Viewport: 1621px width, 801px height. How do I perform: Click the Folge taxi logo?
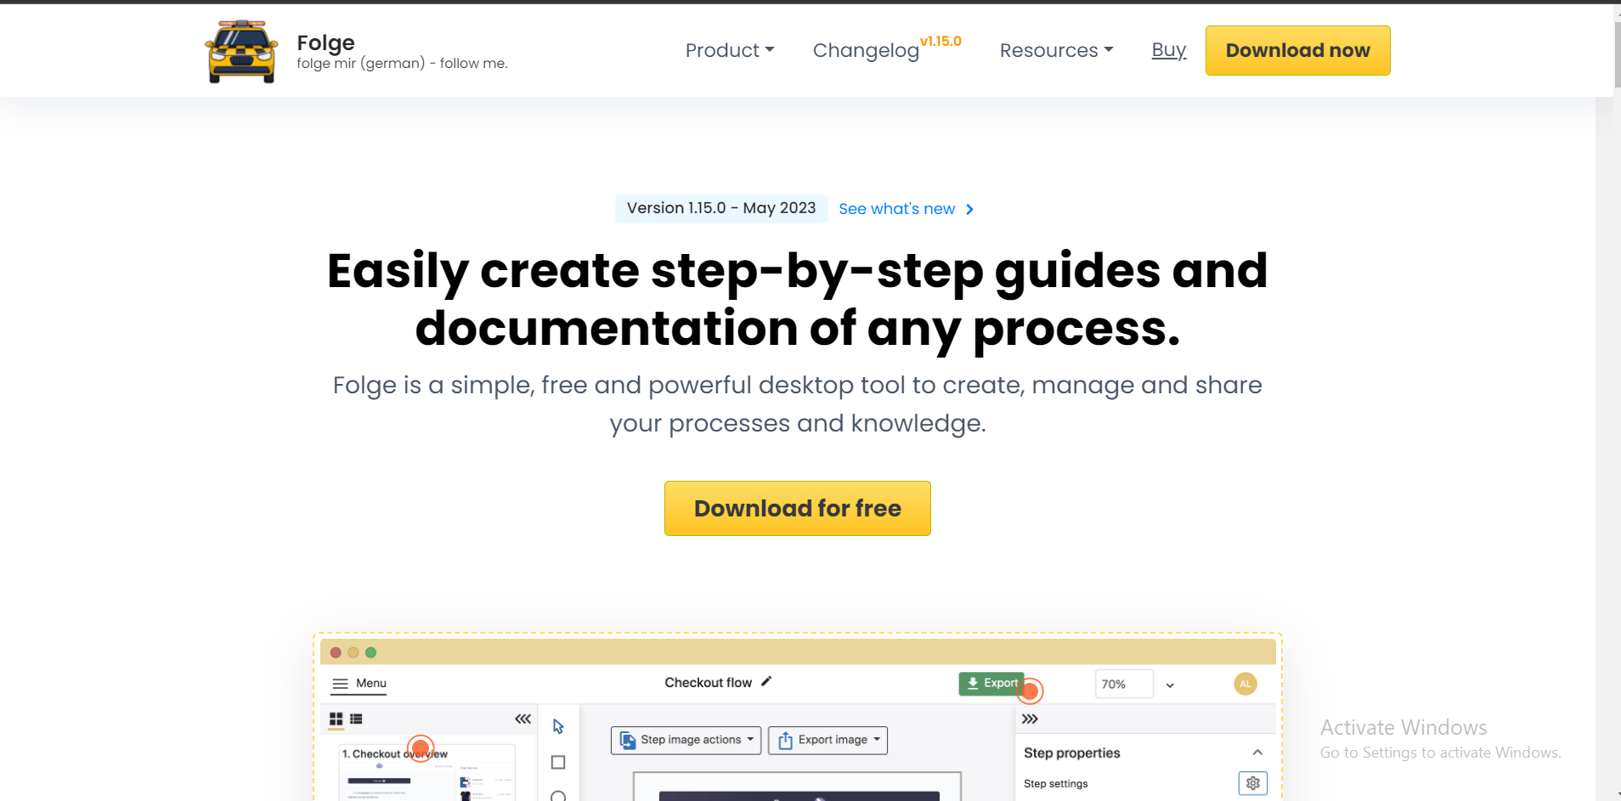tap(241, 52)
